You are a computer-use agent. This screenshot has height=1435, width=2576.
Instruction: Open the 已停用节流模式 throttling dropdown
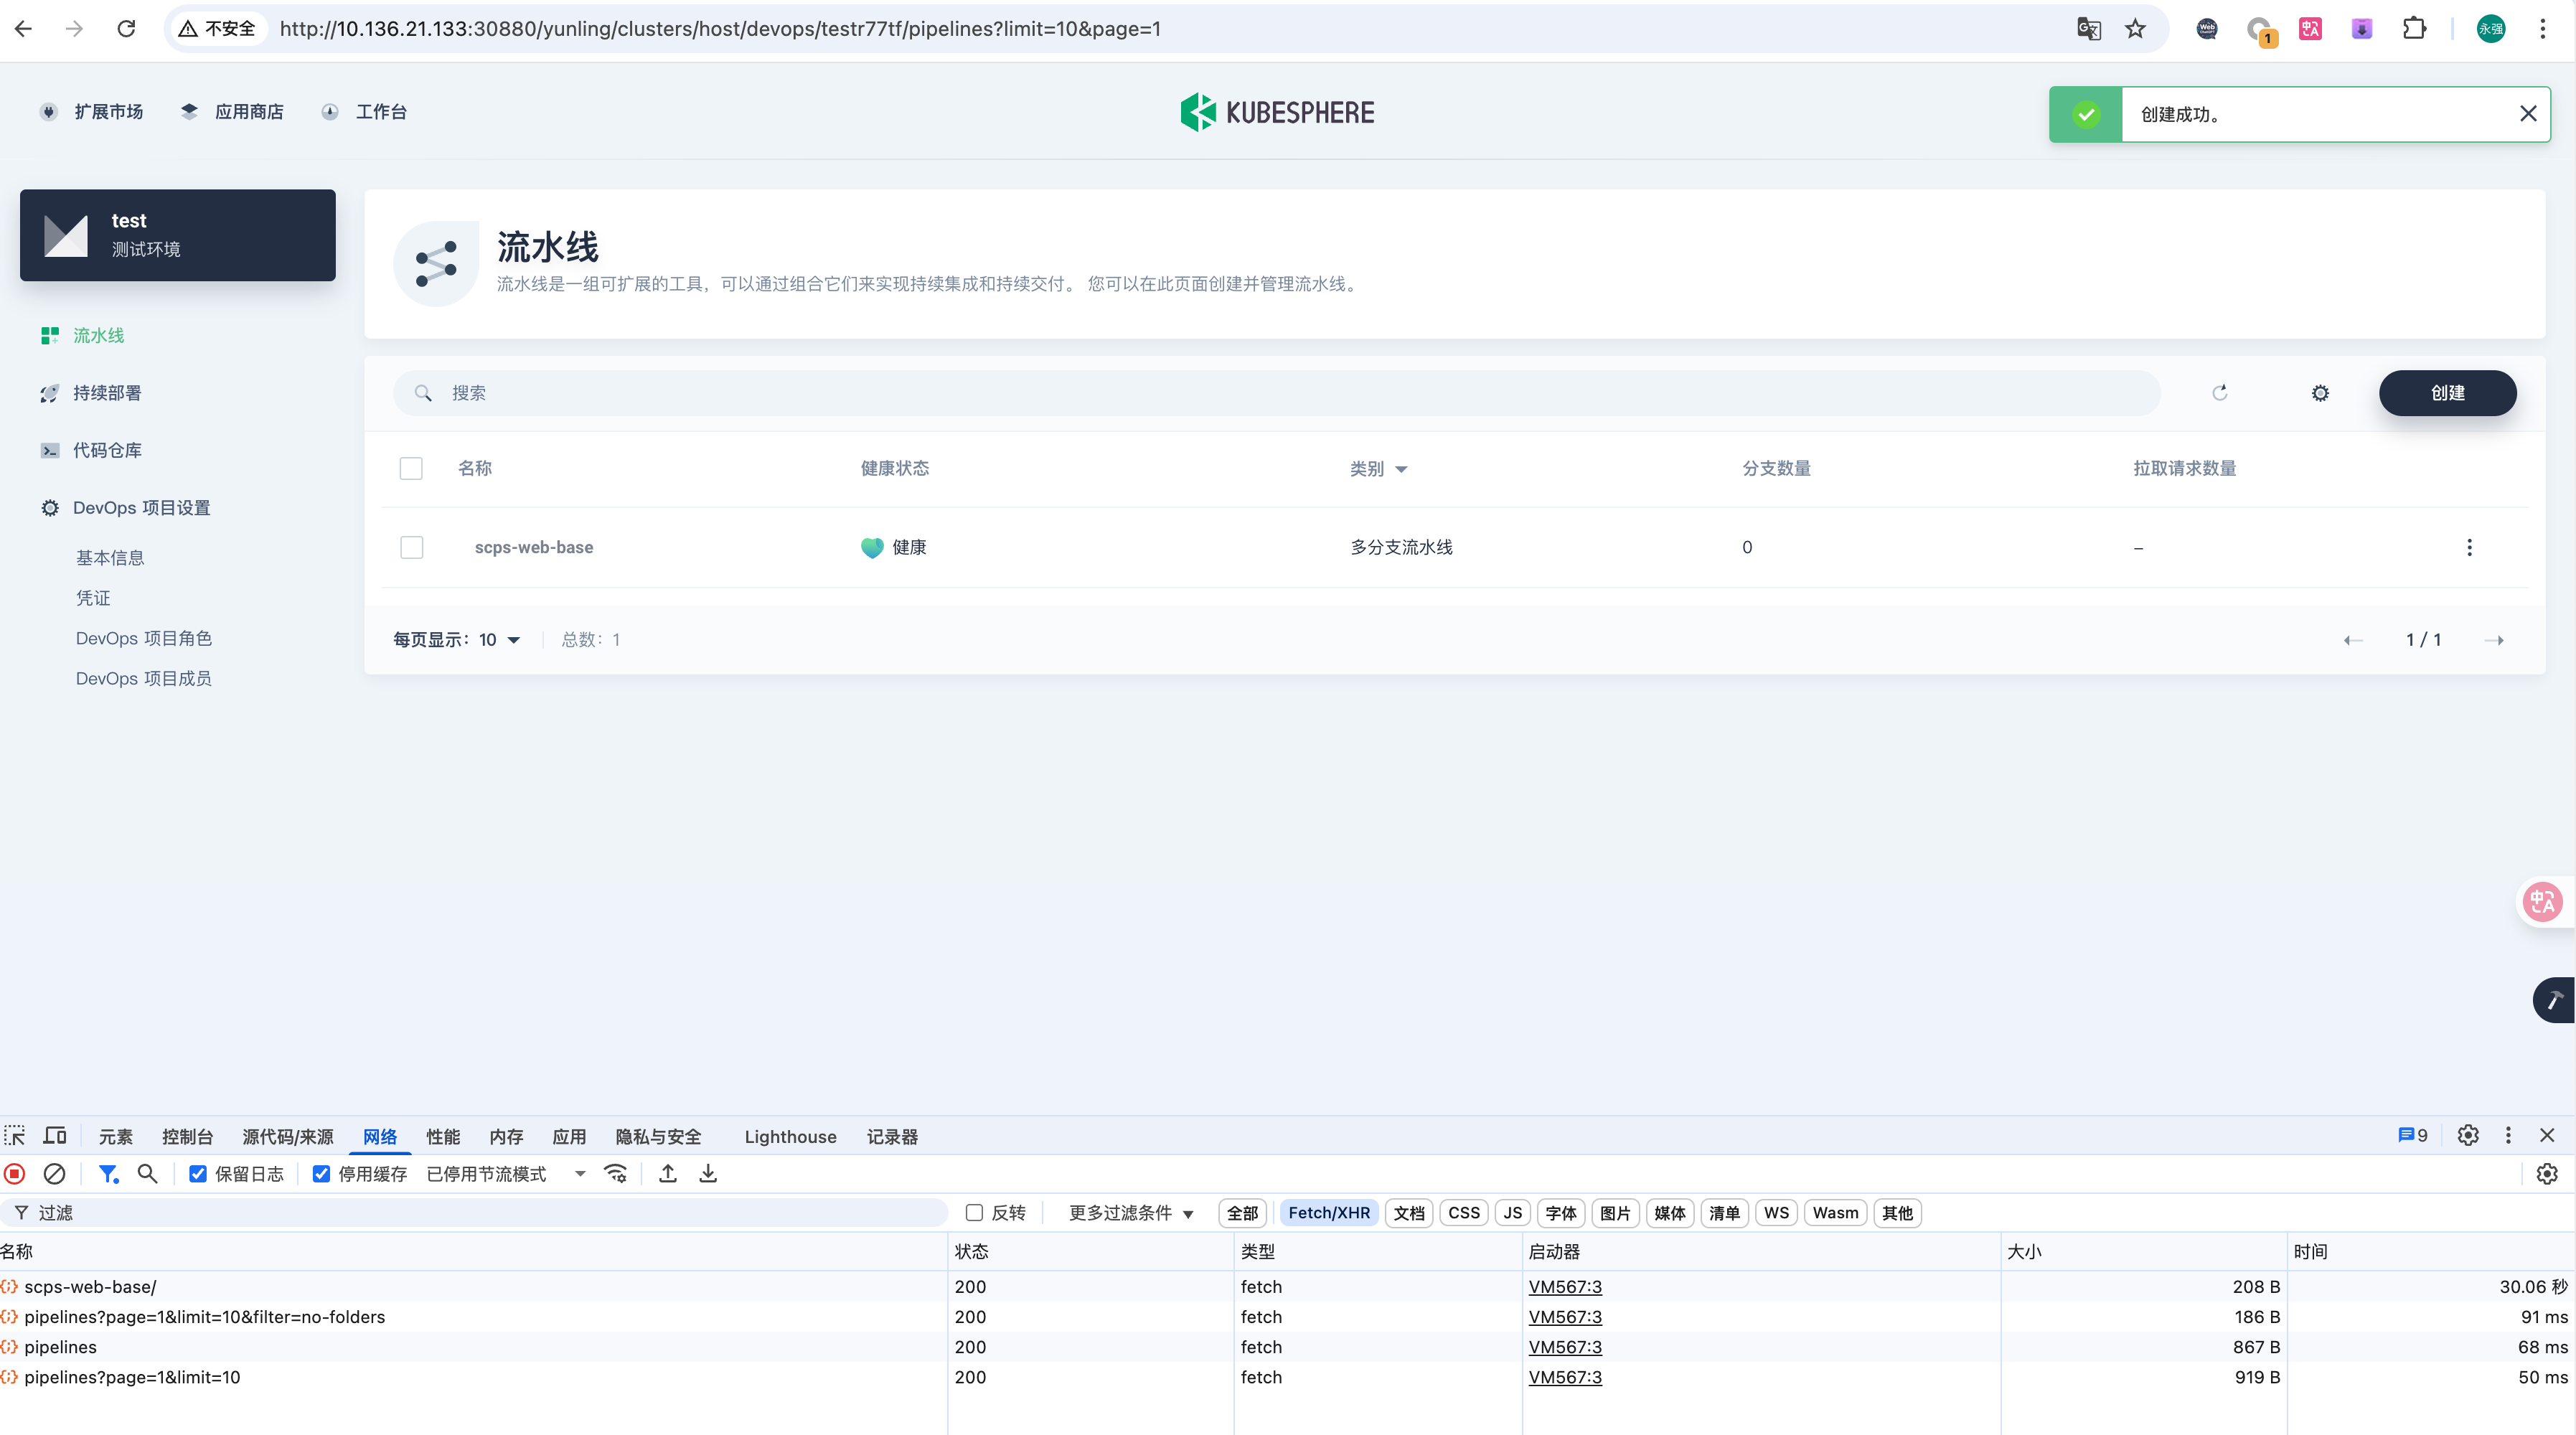[506, 1174]
